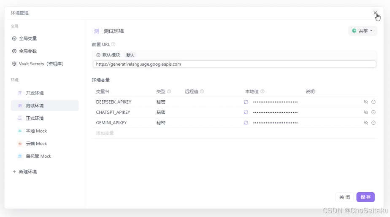Click the Vault Secrets shield icon
This screenshot has height=217, width=390.
(x=14, y=64)
